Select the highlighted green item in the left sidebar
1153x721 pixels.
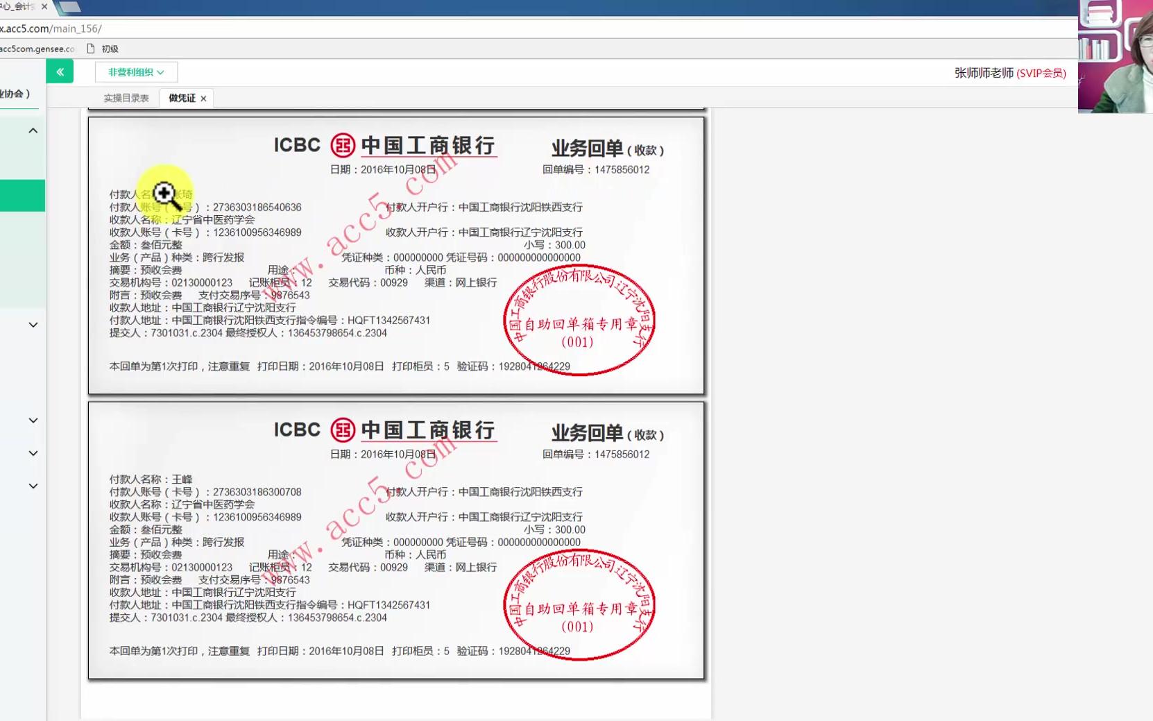click(x=22, y=195)
